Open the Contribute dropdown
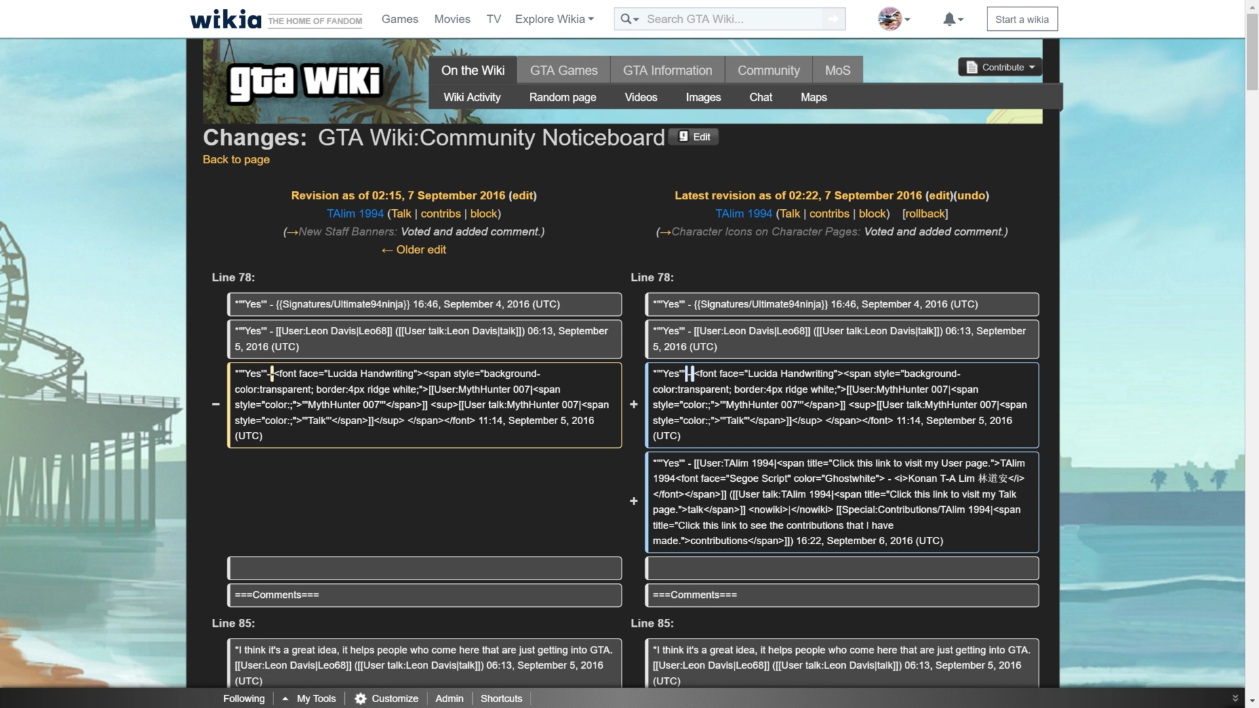This screenshot has height=708, width=1259. (x=1001, y=67)
